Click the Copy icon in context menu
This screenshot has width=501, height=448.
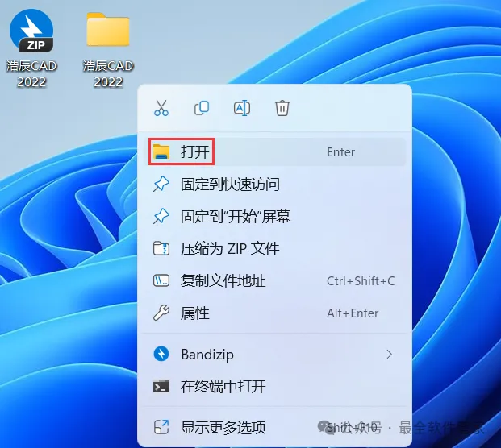click(202, 108)
